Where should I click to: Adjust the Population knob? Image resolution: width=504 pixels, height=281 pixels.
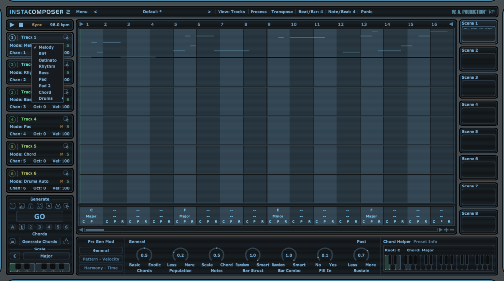pos(180,255)
